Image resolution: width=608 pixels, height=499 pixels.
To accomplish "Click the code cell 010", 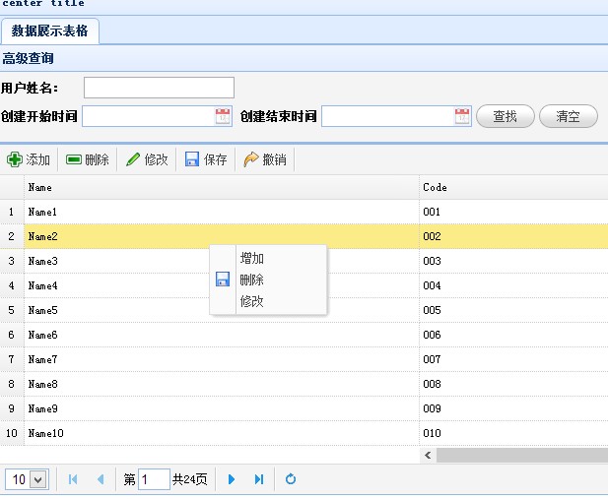I will (513, 433).
